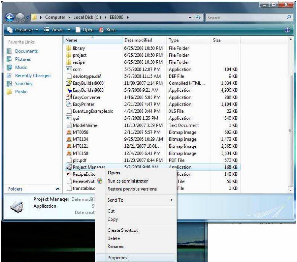The image size is (297, 262).
Task: Choose Properties in the context menu
Action: pos(136,258)
